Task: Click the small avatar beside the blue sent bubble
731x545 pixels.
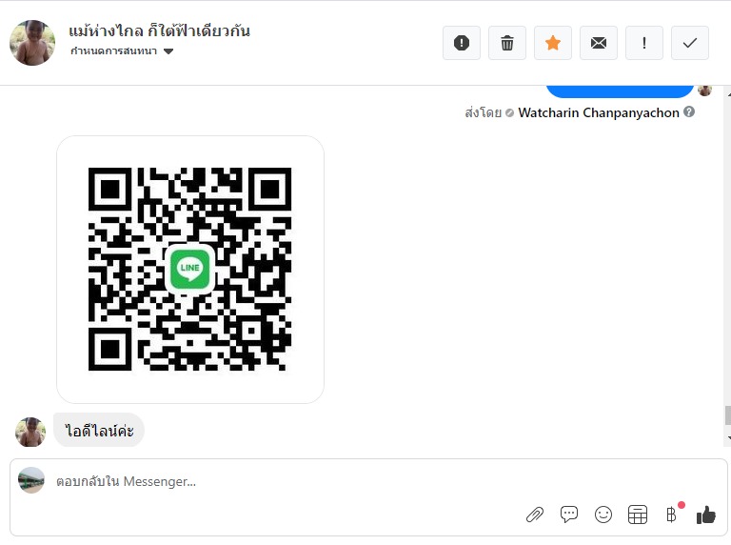Action: [x=704, y=91]
